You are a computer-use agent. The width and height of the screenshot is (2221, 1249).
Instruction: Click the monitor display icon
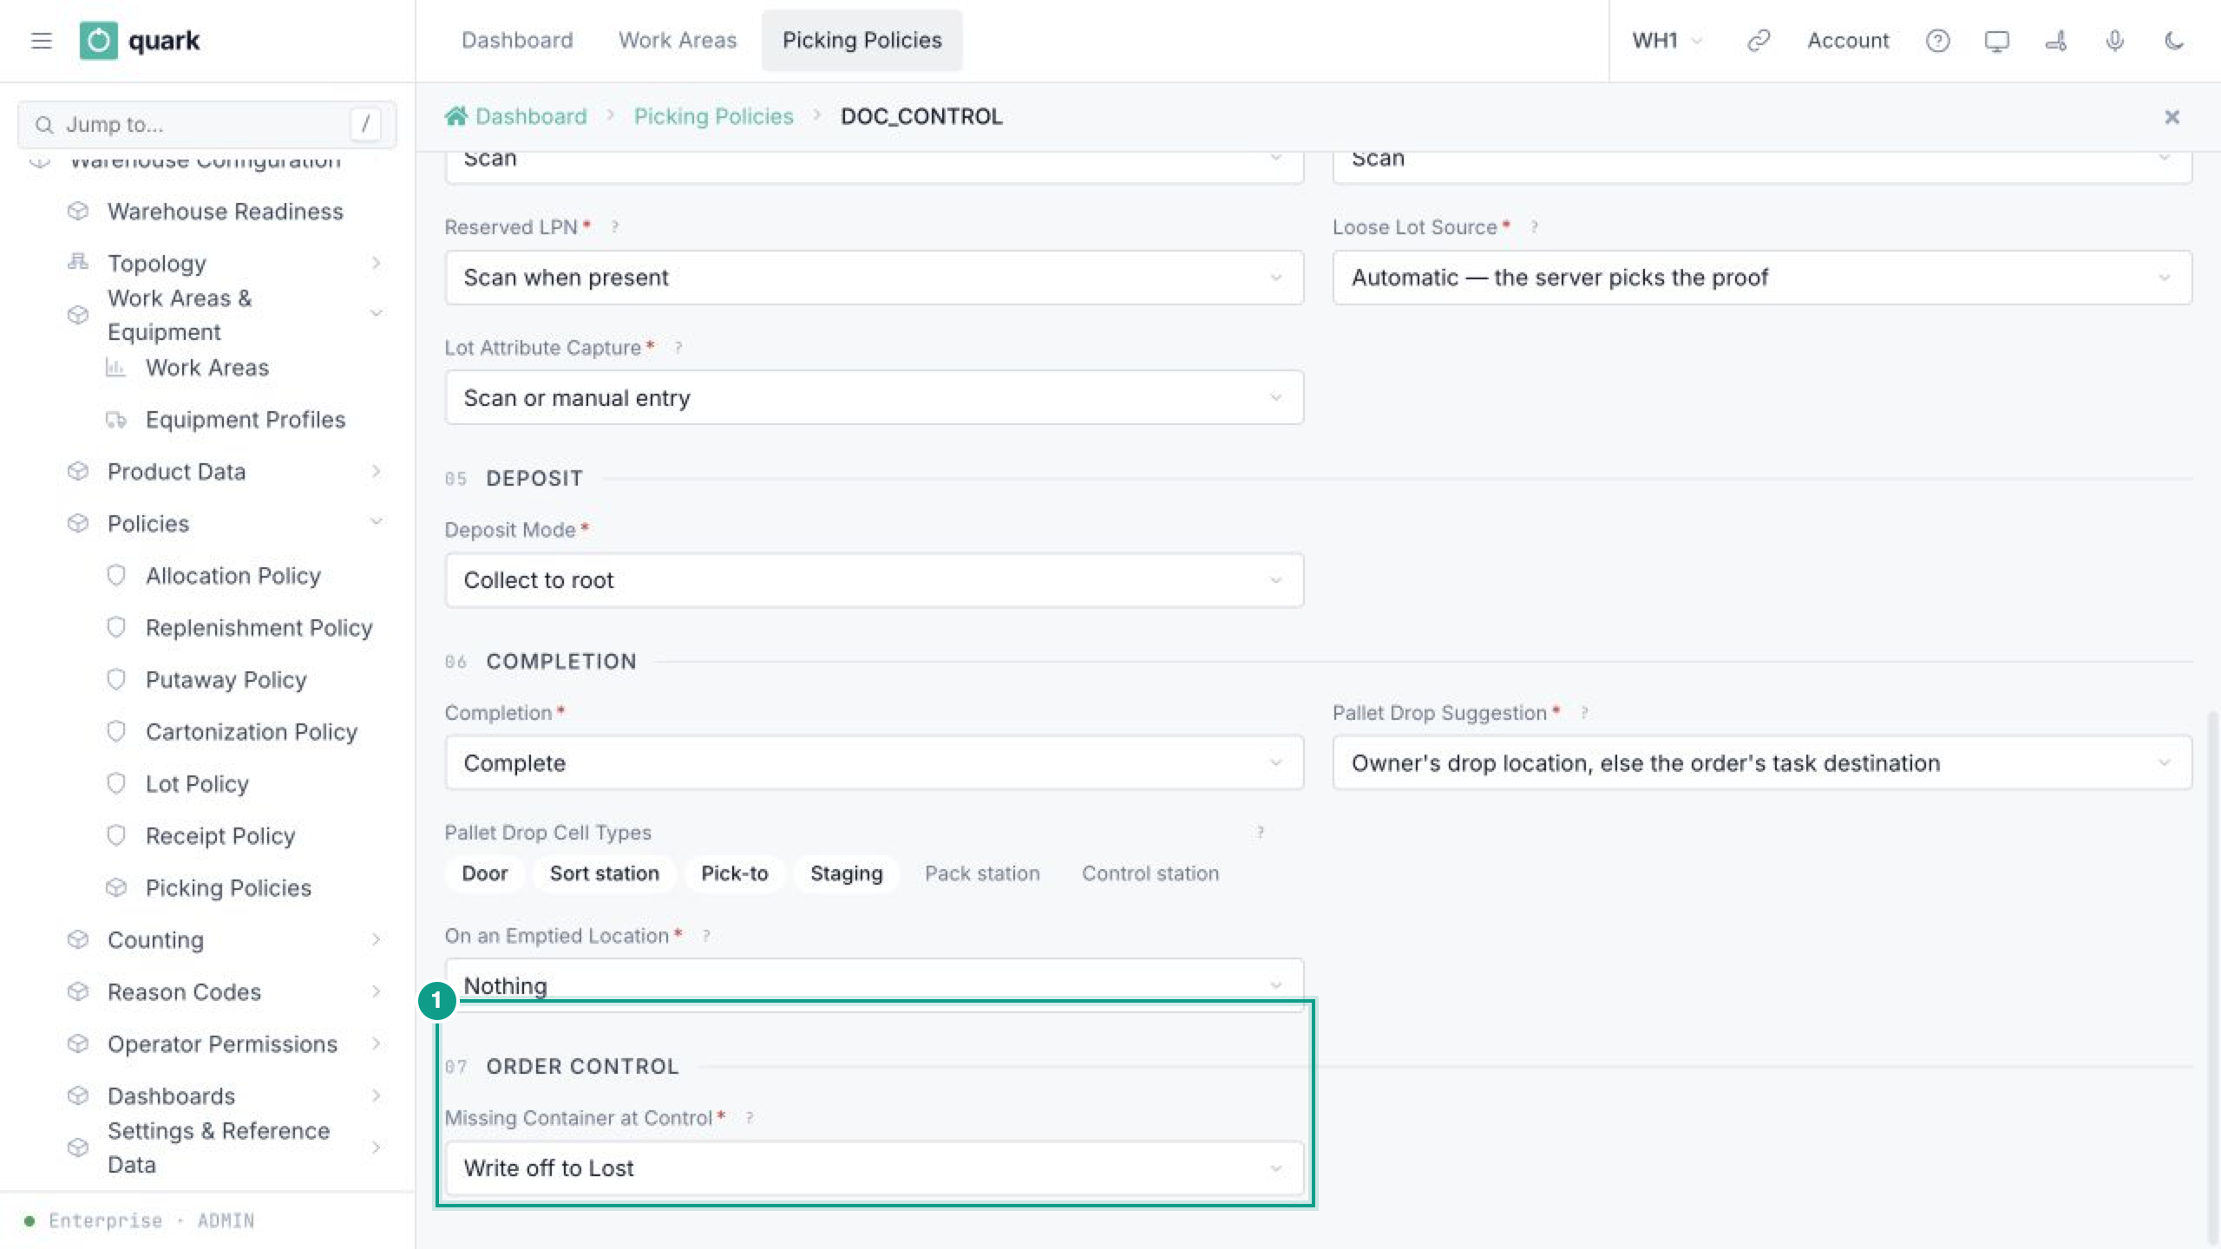point(1996,41)
